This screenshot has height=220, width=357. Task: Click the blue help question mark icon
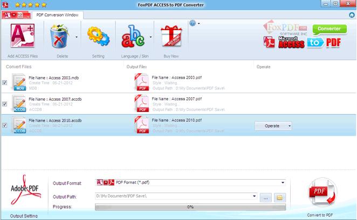tap(193, 23)
